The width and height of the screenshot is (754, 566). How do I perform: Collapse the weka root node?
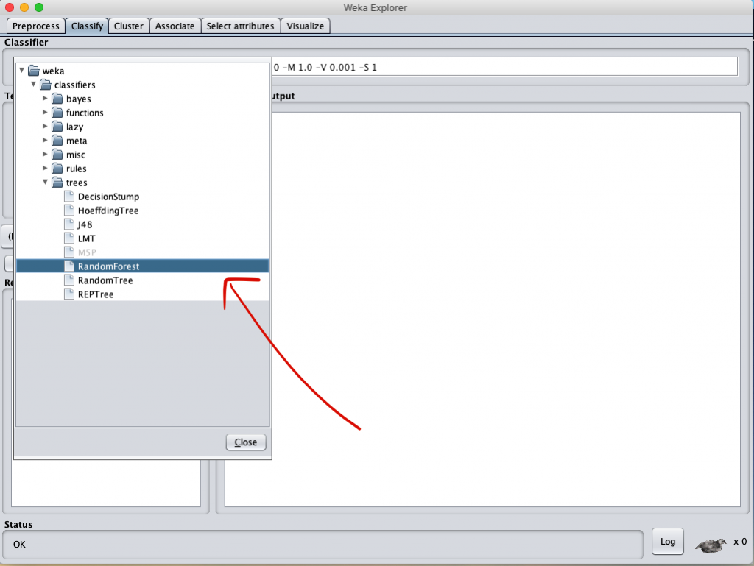(21, 70)
